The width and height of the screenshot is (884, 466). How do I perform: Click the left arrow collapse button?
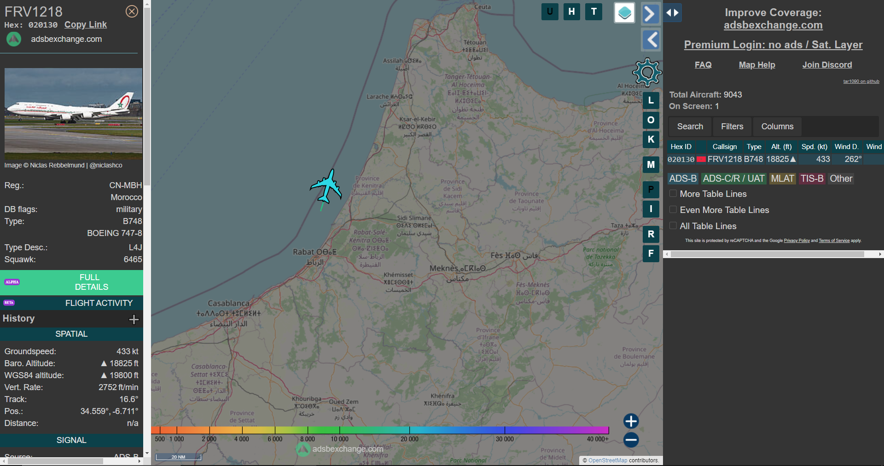pyautogui.click(x=651, y=40)
